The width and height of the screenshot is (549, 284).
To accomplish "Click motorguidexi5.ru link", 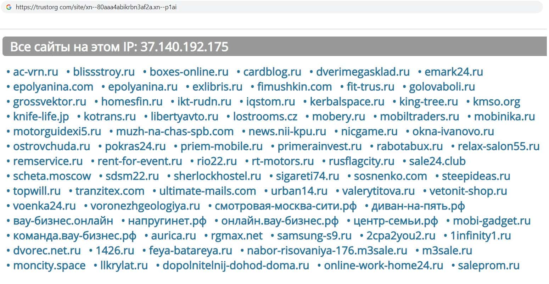I will pyautogui.click(x=57, y=132).
